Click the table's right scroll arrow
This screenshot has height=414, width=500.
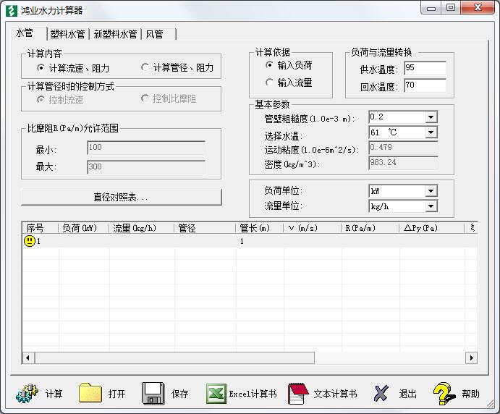[471, 358]
